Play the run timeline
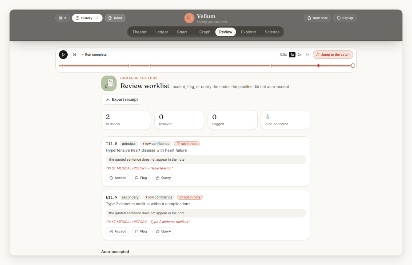Screen dimensions: 412x265 [x=63, y=55]
